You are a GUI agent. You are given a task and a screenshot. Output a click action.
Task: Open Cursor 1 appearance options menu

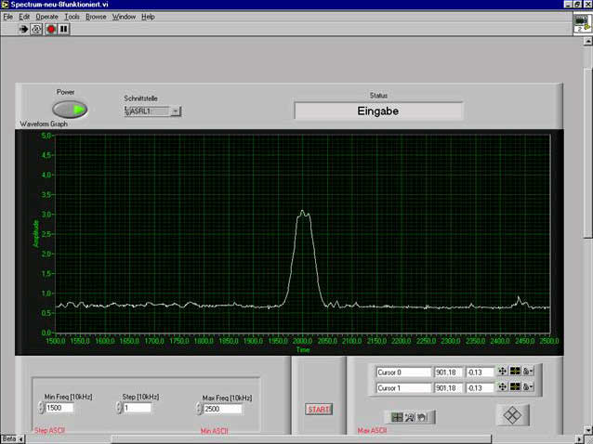point(515,387)
